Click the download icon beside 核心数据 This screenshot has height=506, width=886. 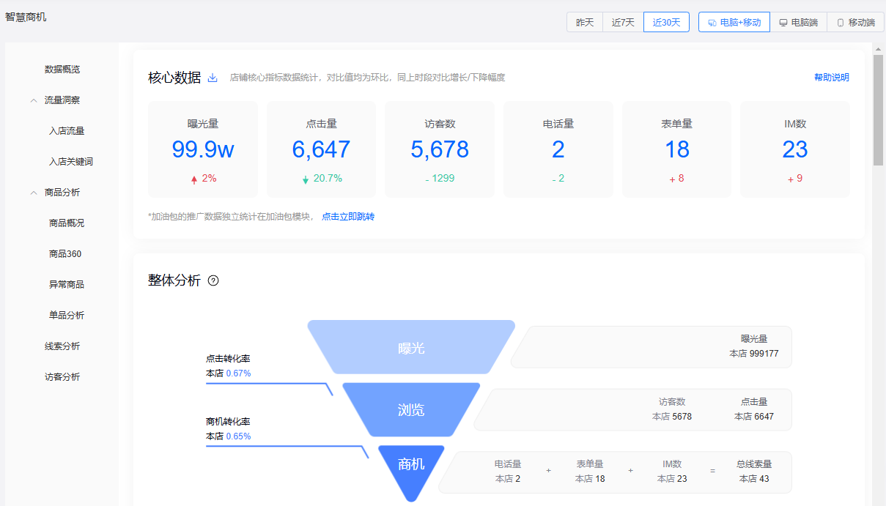213,78
